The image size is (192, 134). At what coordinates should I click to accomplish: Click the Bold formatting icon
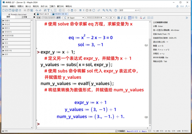[118, 17]
